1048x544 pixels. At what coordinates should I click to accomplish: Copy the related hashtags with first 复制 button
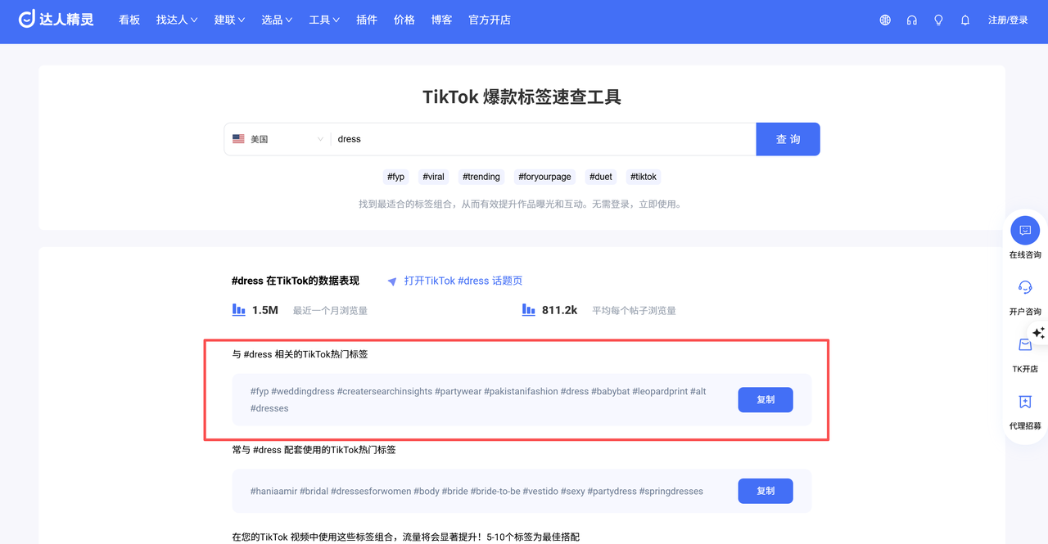tap(765, 400)
